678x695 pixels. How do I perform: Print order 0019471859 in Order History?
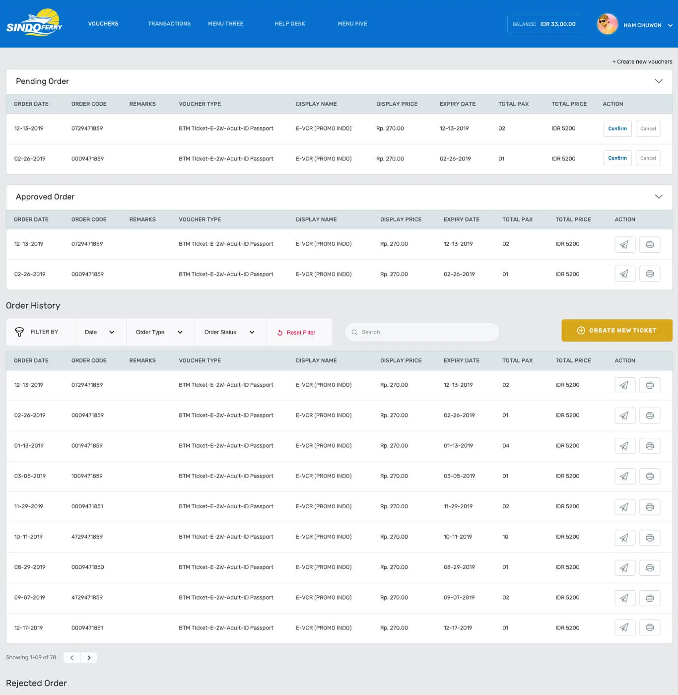coord(649,446)
